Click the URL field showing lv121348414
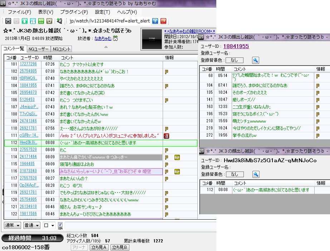Viewport: 330px width, 251px height. [x=109, y=21]
